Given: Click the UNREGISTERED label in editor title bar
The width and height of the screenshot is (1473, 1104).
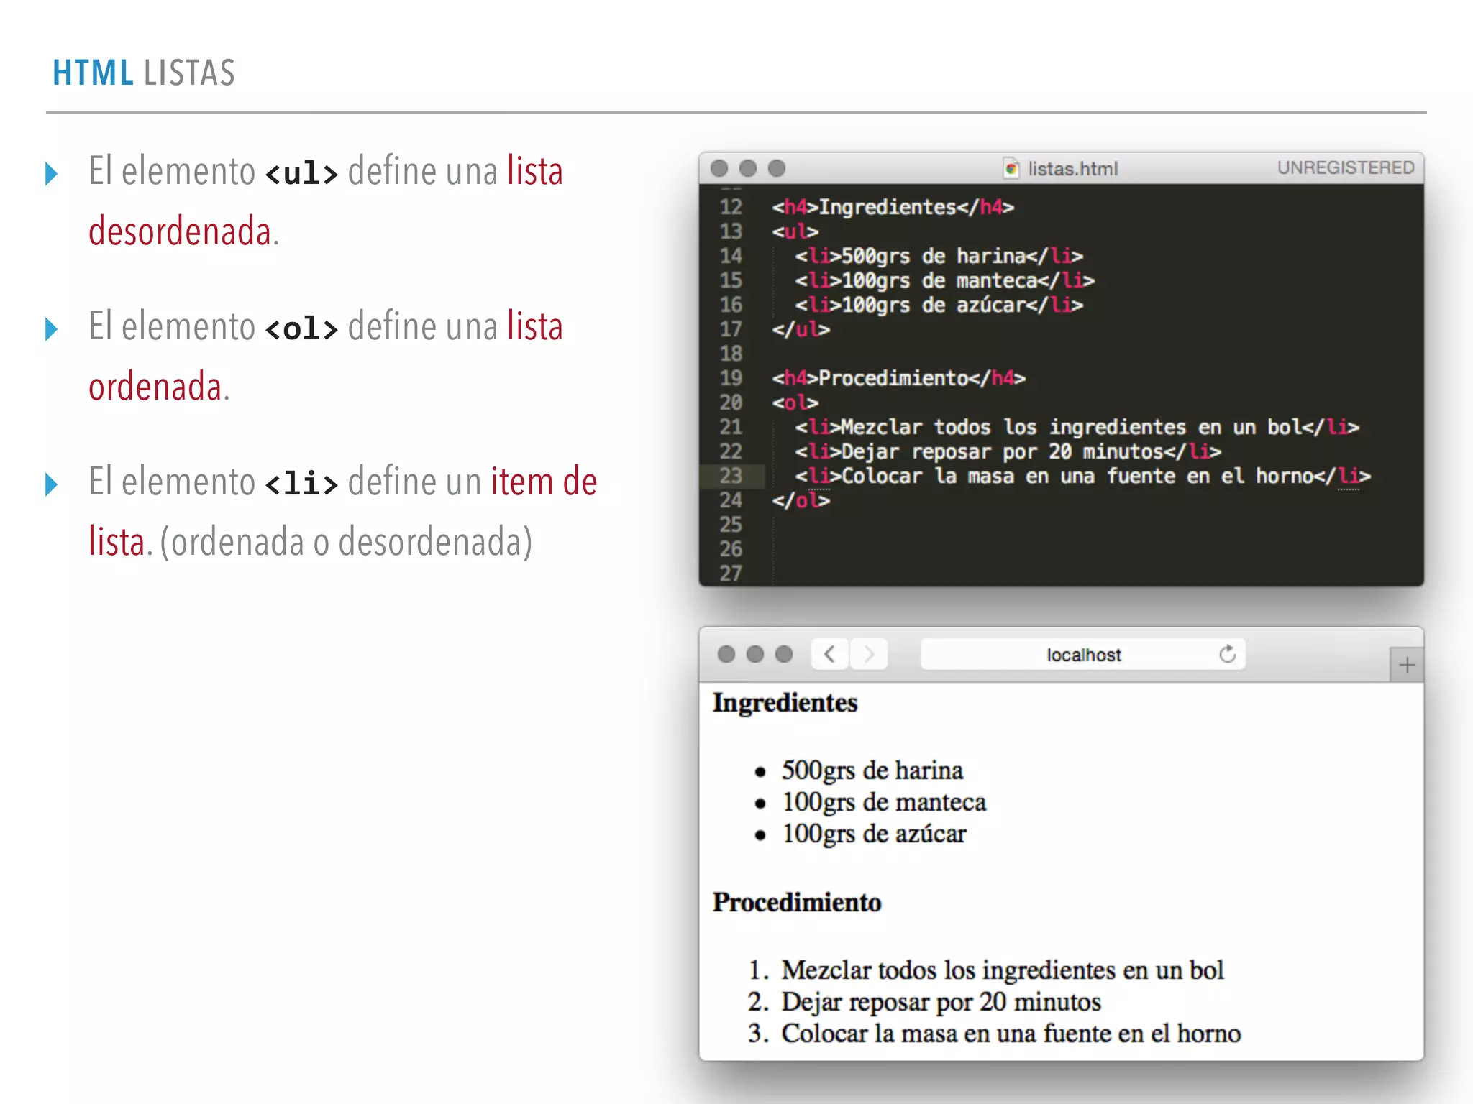Looking at the screenshot, I should [x=1346, y=167].
